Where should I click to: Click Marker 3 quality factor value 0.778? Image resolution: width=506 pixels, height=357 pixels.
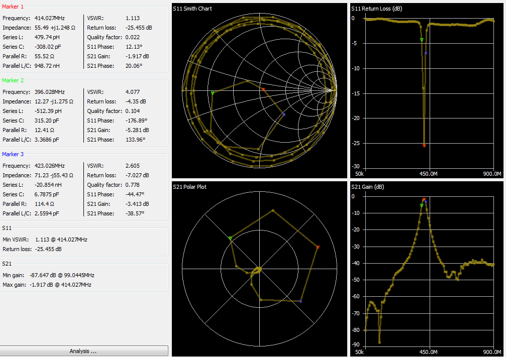click(133, 185)
